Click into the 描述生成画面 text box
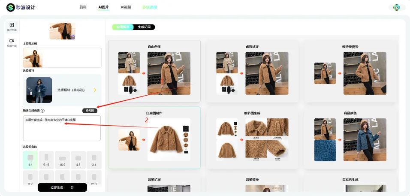This screenshot has height=196, width=410. pyautogui.click(x=62, y=128)
